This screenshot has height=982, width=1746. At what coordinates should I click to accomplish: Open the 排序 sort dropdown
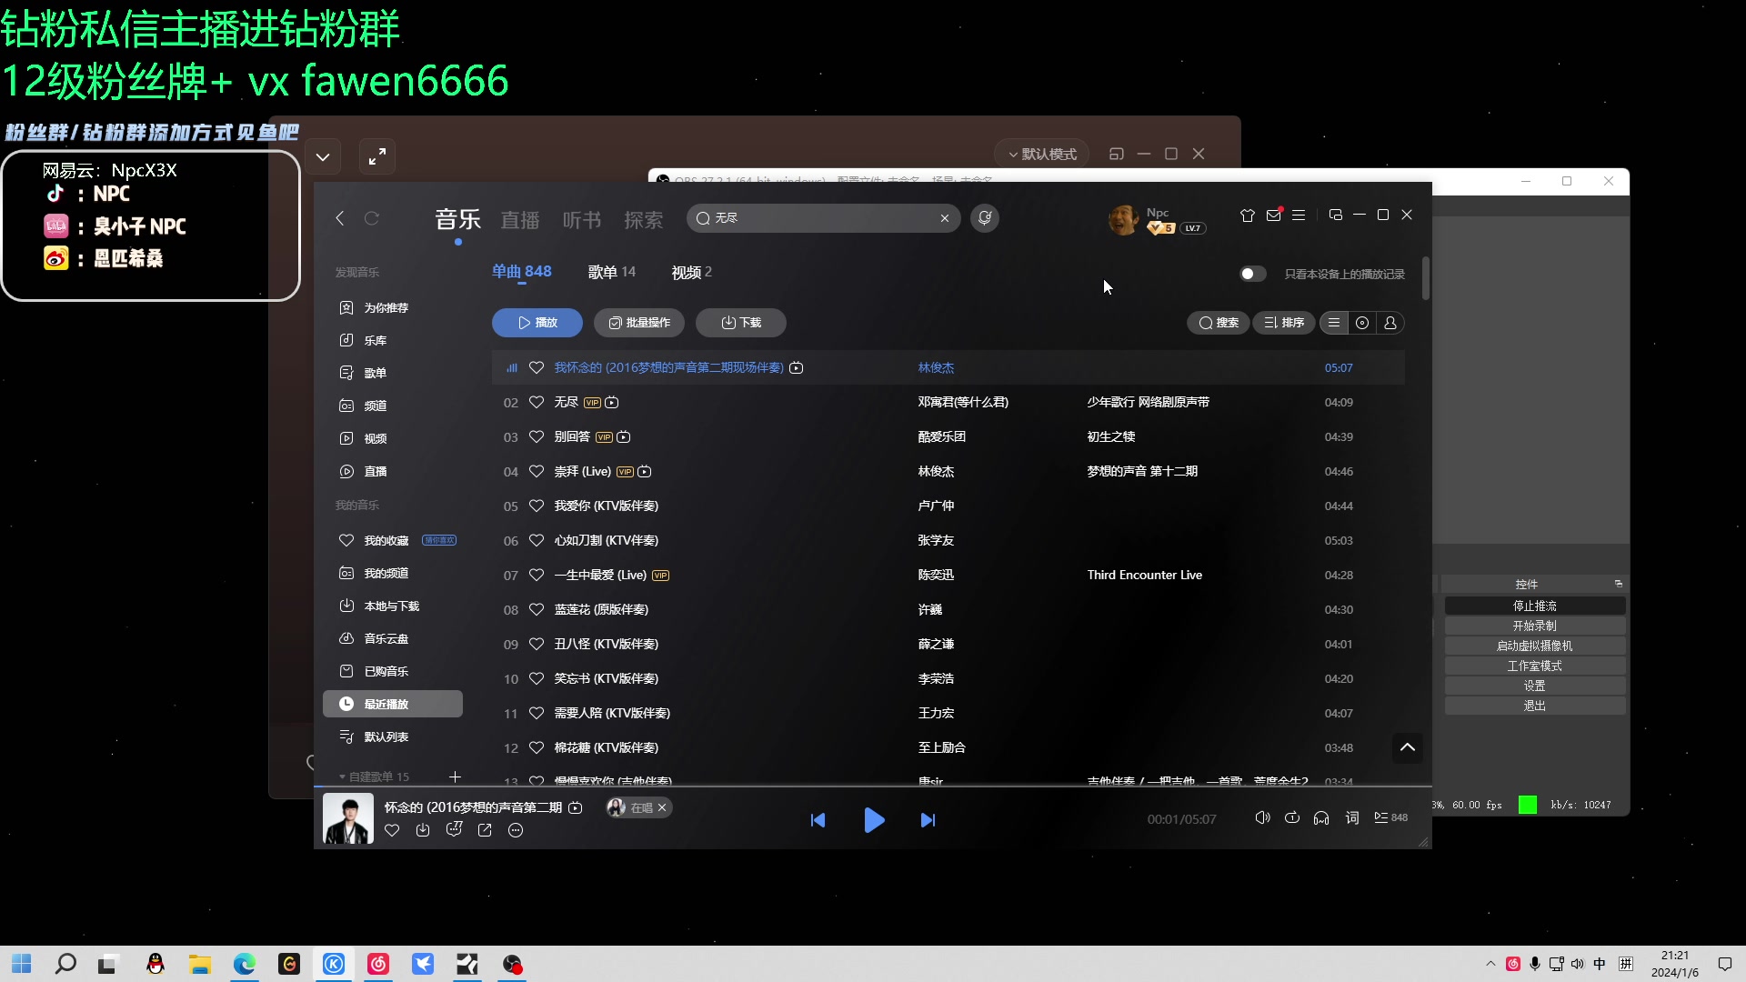[x=1284, y=323]
